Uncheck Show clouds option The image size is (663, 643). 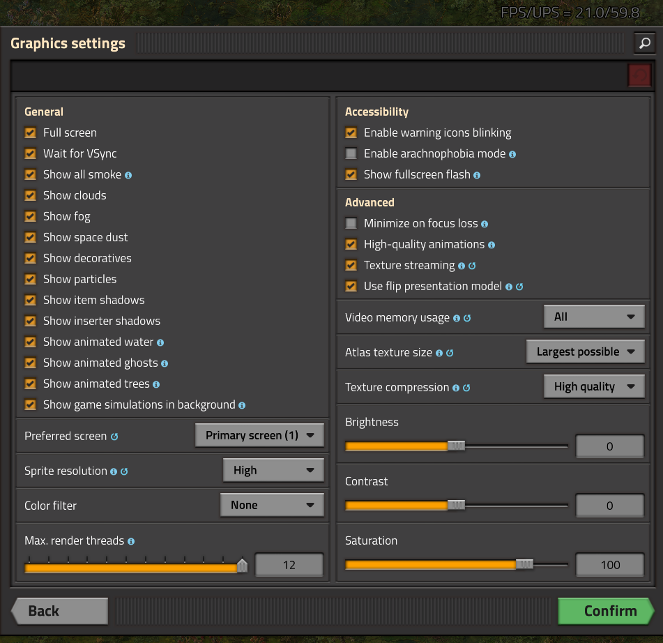31,195
